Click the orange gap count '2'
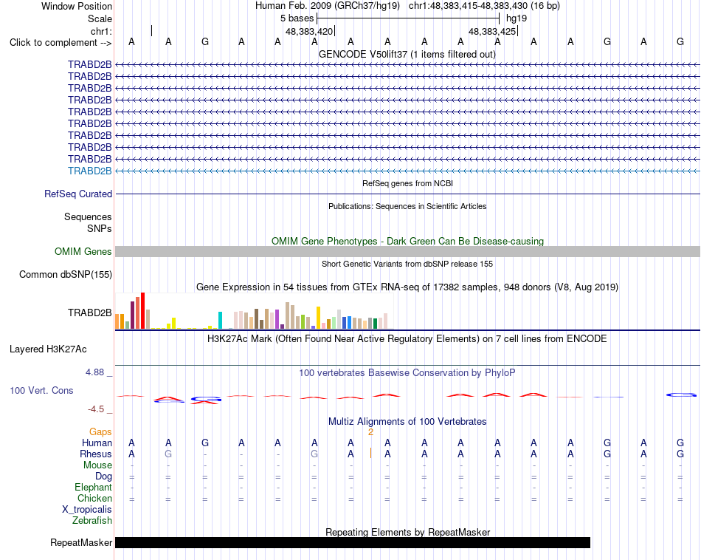 [x=370, y=432]
